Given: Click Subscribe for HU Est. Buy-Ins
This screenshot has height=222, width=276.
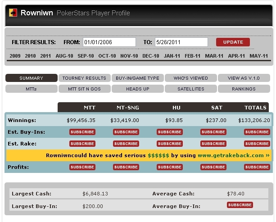Looking at the screenshot, I should tap(170, 132).
